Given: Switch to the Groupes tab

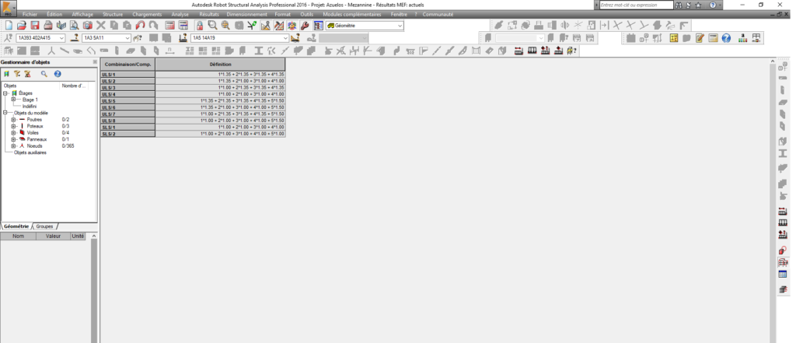Looking at the screenshot, I should pyautogui.click(x=44, y=226).
